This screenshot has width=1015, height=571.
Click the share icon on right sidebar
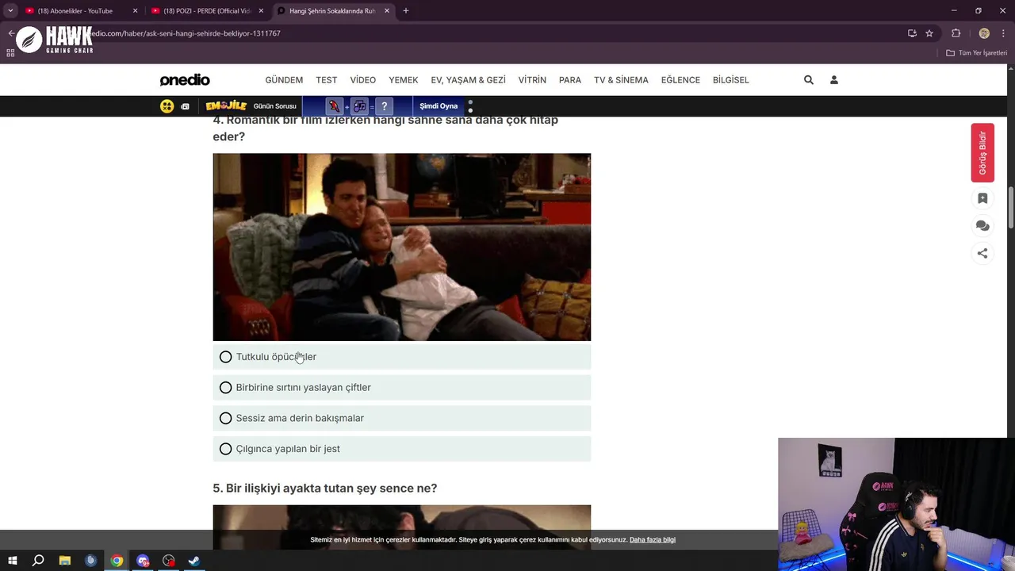click(982, 254)
